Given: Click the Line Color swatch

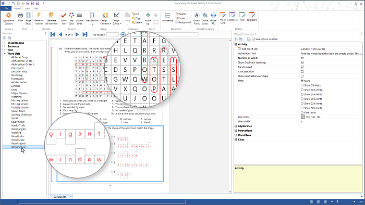Looking at the screenshot, I should click(x=303, y=117).
